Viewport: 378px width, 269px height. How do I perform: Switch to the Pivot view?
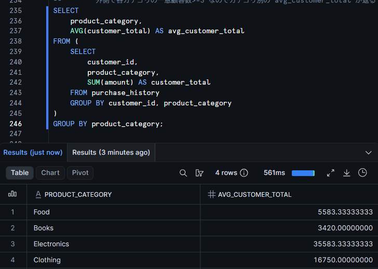(80, 173)
